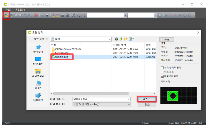Open the 네트워크 network shortcut
This screenshot has height=126, width=207.
pyautogui.click(x=38, y=97)
